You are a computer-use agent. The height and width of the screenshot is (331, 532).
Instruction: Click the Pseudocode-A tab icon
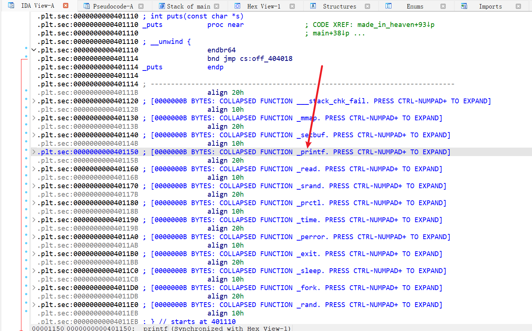pyautogui.click(x=87, y=6)
